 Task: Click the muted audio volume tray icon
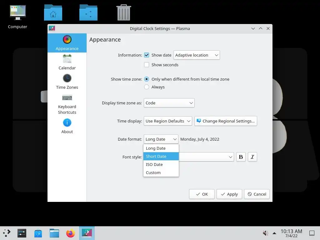pos(265,233)
